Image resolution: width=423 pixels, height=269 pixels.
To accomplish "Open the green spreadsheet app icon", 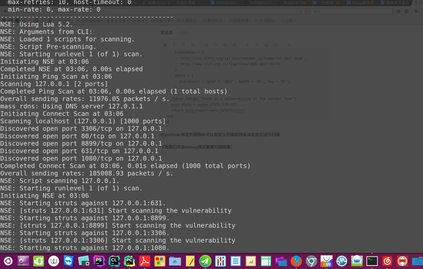I will pos(266,261).
